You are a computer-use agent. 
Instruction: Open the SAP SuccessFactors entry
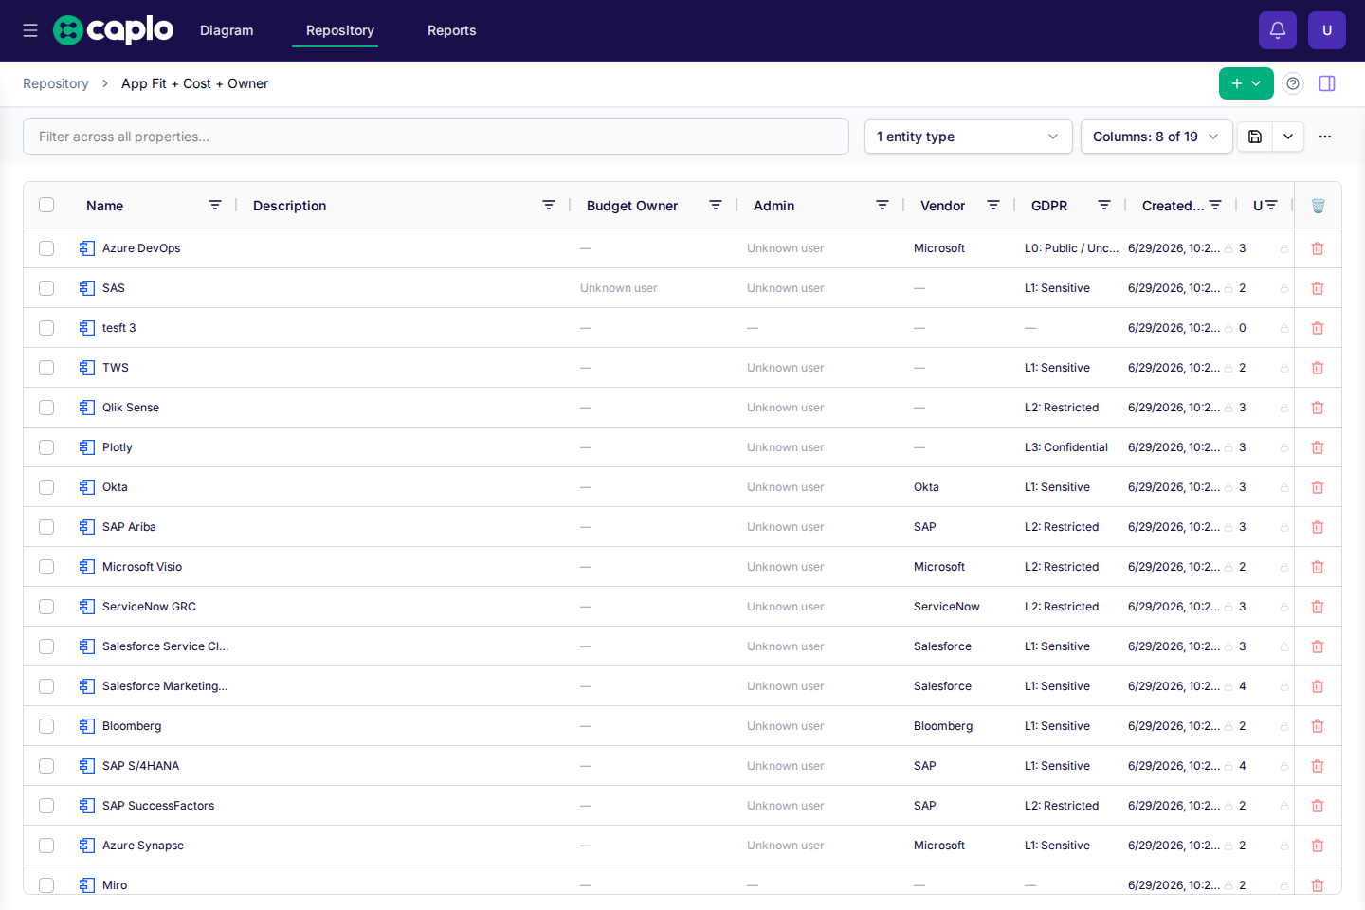(x=158, y=806)
